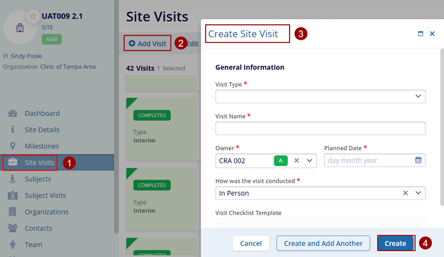
Task: Open the Owner dropdown arrow
Action: 310,160
